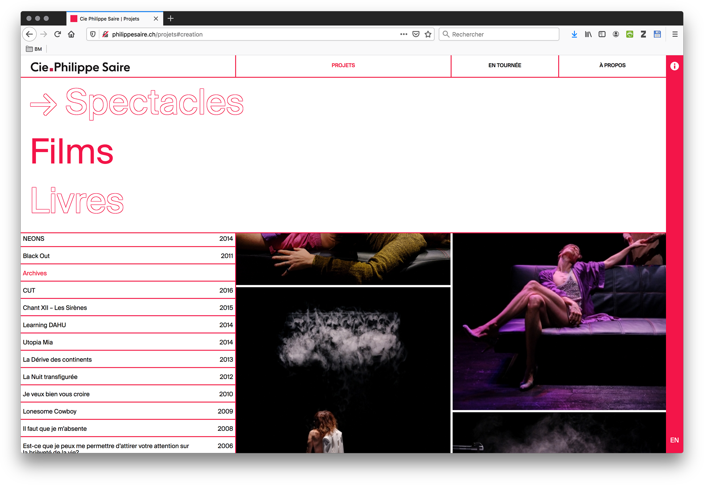Open the downloads arrow panel
The width and height of the screenshot is (704, 485).
tap(574, 34)
